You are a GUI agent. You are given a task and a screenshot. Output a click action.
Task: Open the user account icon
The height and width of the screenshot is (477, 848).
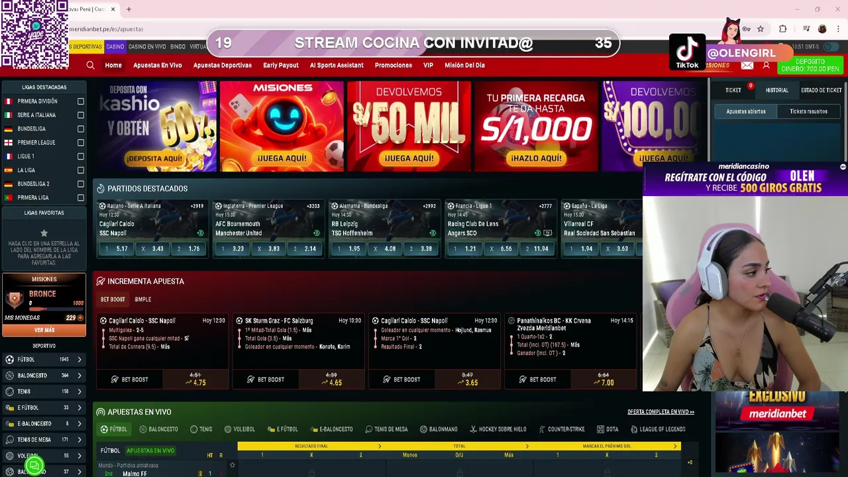click(x=766, y=65)
